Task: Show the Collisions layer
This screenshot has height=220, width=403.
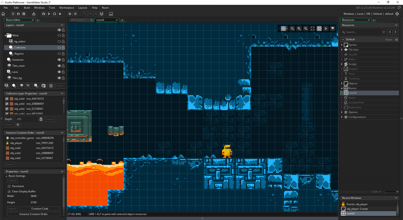Action: click(59, 48)
